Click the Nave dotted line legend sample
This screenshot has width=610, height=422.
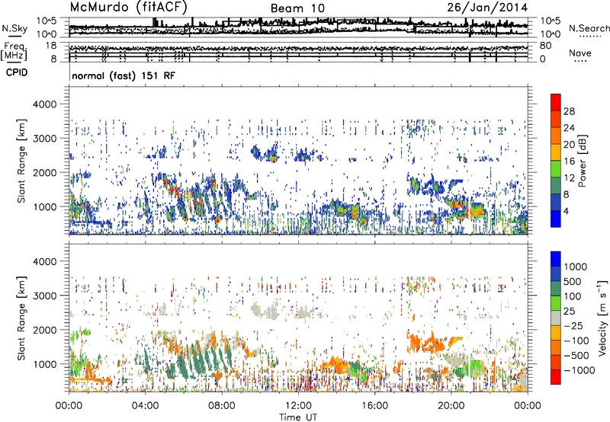tap(580, 62)
